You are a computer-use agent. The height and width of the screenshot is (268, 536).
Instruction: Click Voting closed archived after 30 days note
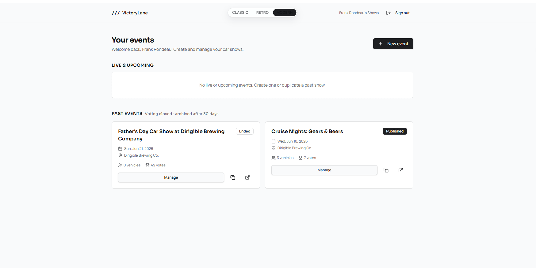tap(182, 114)
